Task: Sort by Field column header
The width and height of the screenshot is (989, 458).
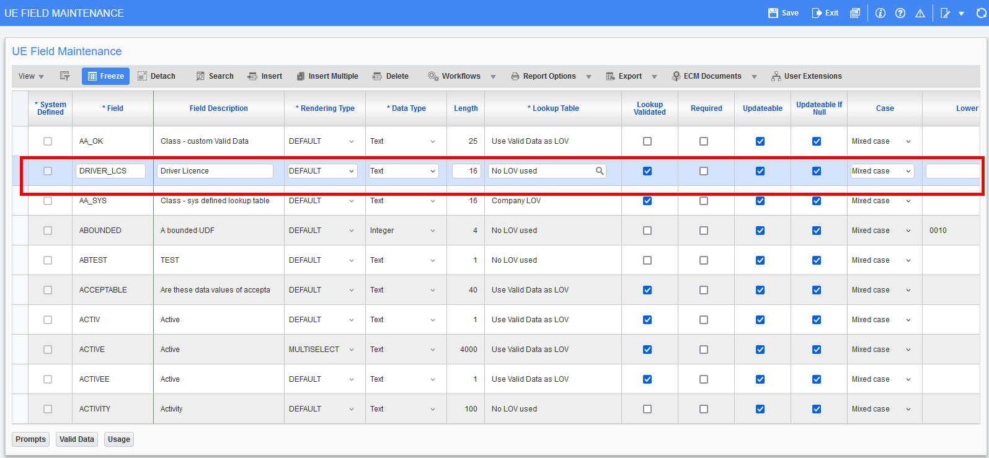Action: pyautogui.click(x=113, y=108)
